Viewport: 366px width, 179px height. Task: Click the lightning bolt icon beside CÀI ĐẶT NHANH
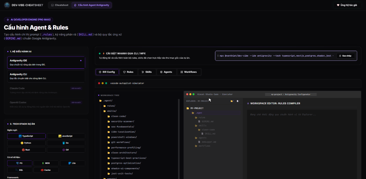[104, 53]
